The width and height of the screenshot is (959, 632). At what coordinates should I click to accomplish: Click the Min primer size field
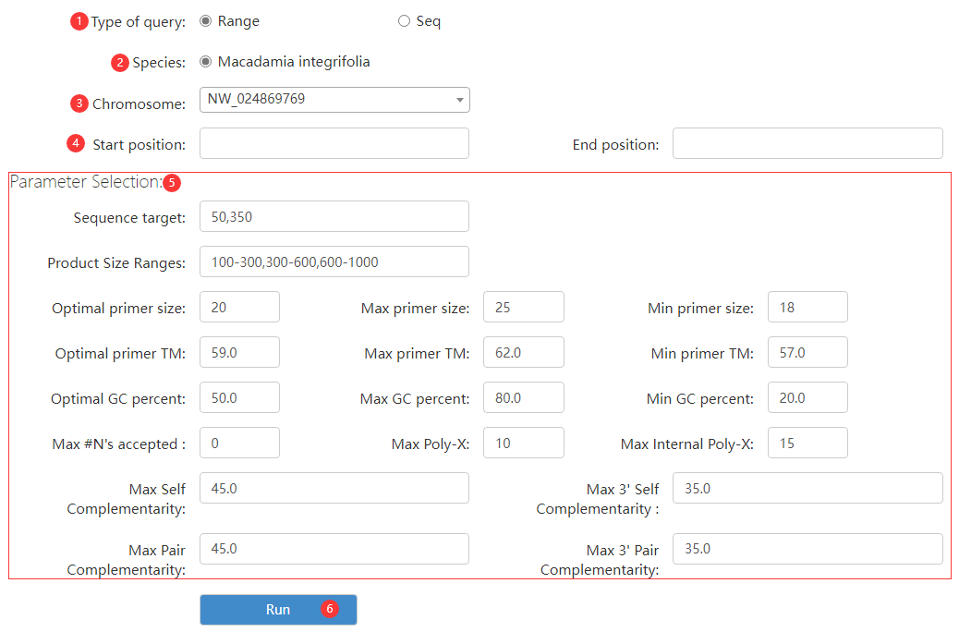[807, 307]
